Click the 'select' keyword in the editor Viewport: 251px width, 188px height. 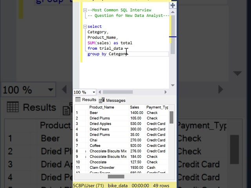[95, 27]
